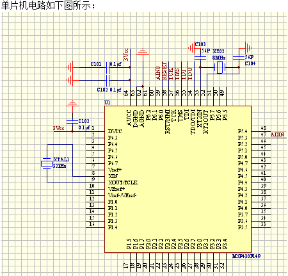
Task: Select capacitor C104 symbol
Action: 239,58
